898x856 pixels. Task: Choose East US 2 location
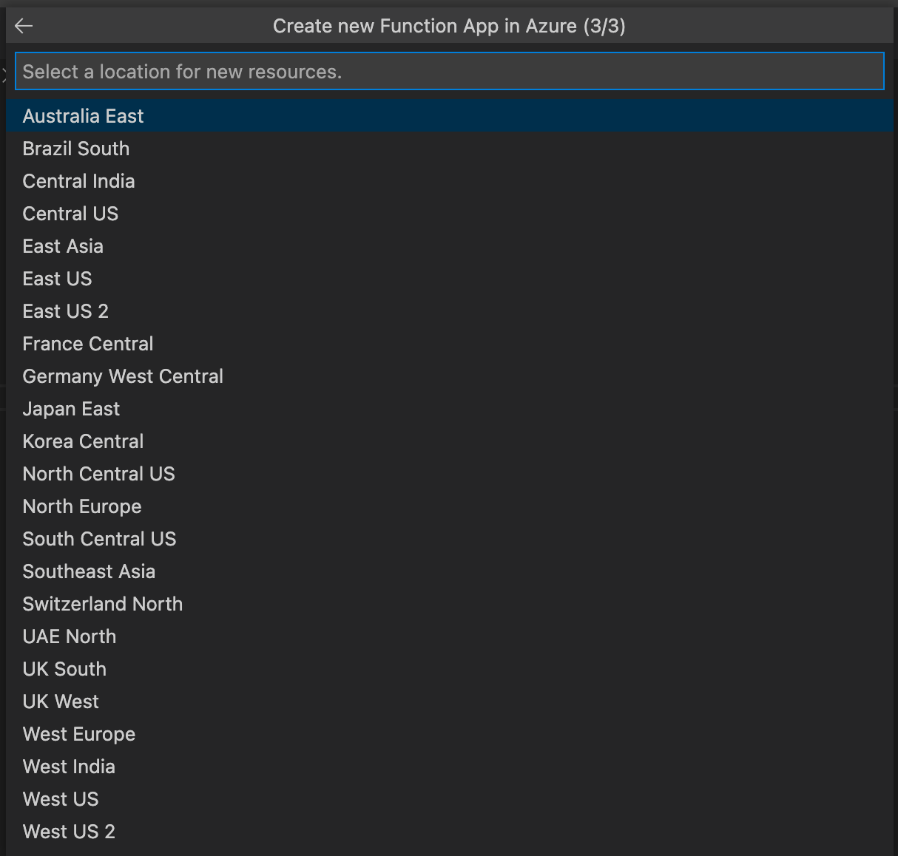[66, 311]
